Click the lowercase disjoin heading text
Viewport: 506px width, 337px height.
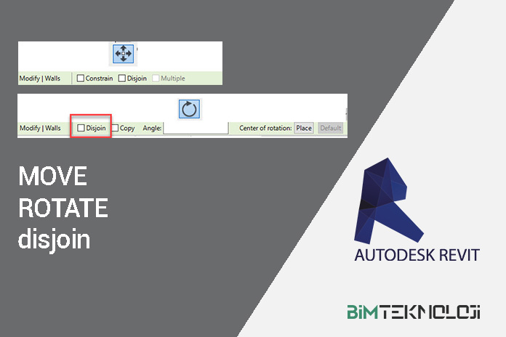pyautogui.click(x=55, y=240)
